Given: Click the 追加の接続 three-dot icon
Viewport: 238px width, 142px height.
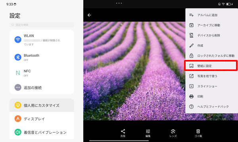Looking at the screenshot, I should pos(18,88).
